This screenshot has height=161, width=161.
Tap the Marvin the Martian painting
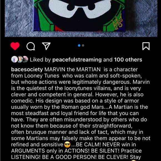coord(80,16)
